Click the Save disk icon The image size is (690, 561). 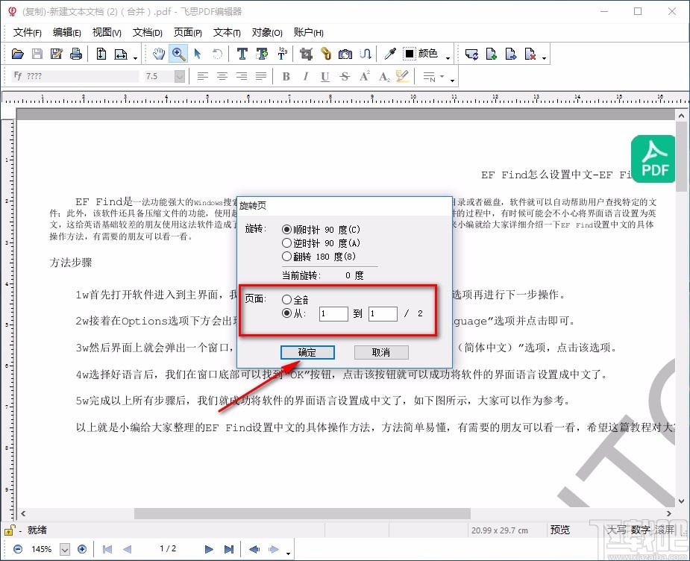(x=37, y=54)
